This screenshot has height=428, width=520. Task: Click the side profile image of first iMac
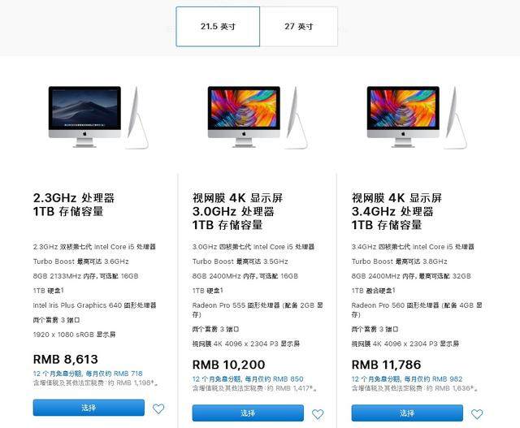click(137, 118)
